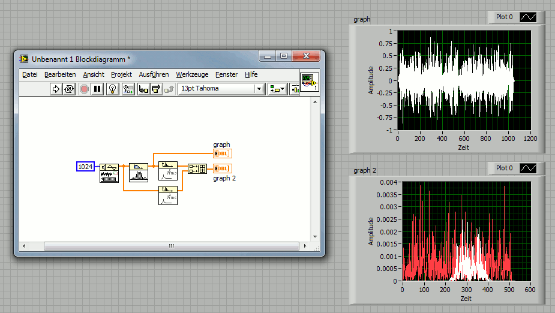Click the graph 2 plot area
This screenshot has width=555, height=313.
[x=467, y=231]
